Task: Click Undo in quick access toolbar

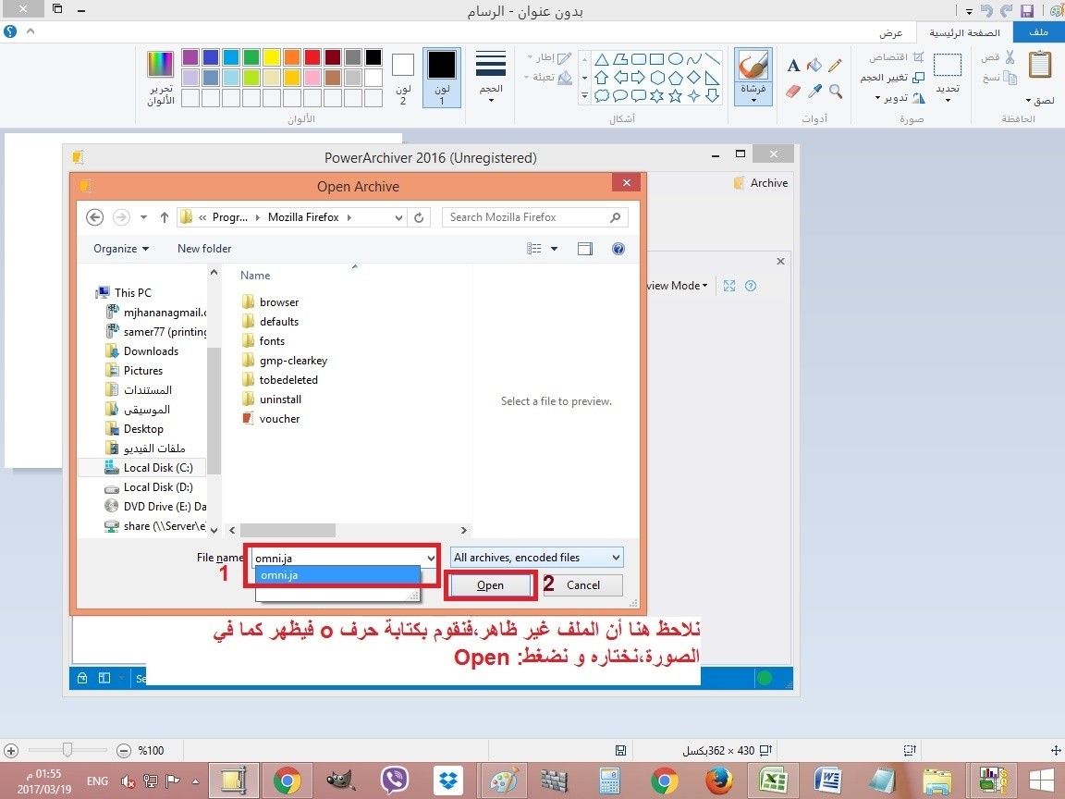Action: (986, 10)
